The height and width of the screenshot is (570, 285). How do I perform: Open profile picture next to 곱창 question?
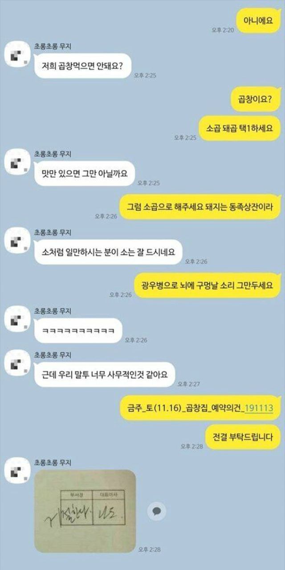[17, 55]
